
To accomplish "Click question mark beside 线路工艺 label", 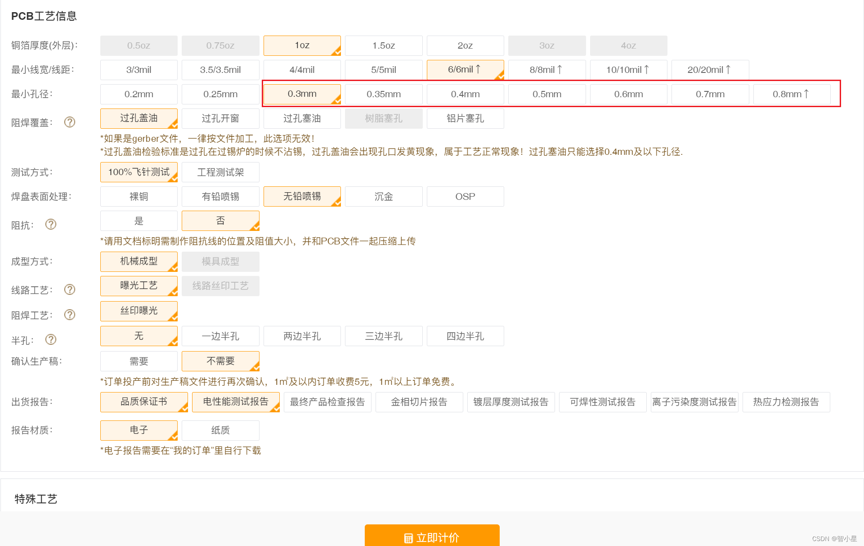I will pyautogui.click(x=70, y=289).
